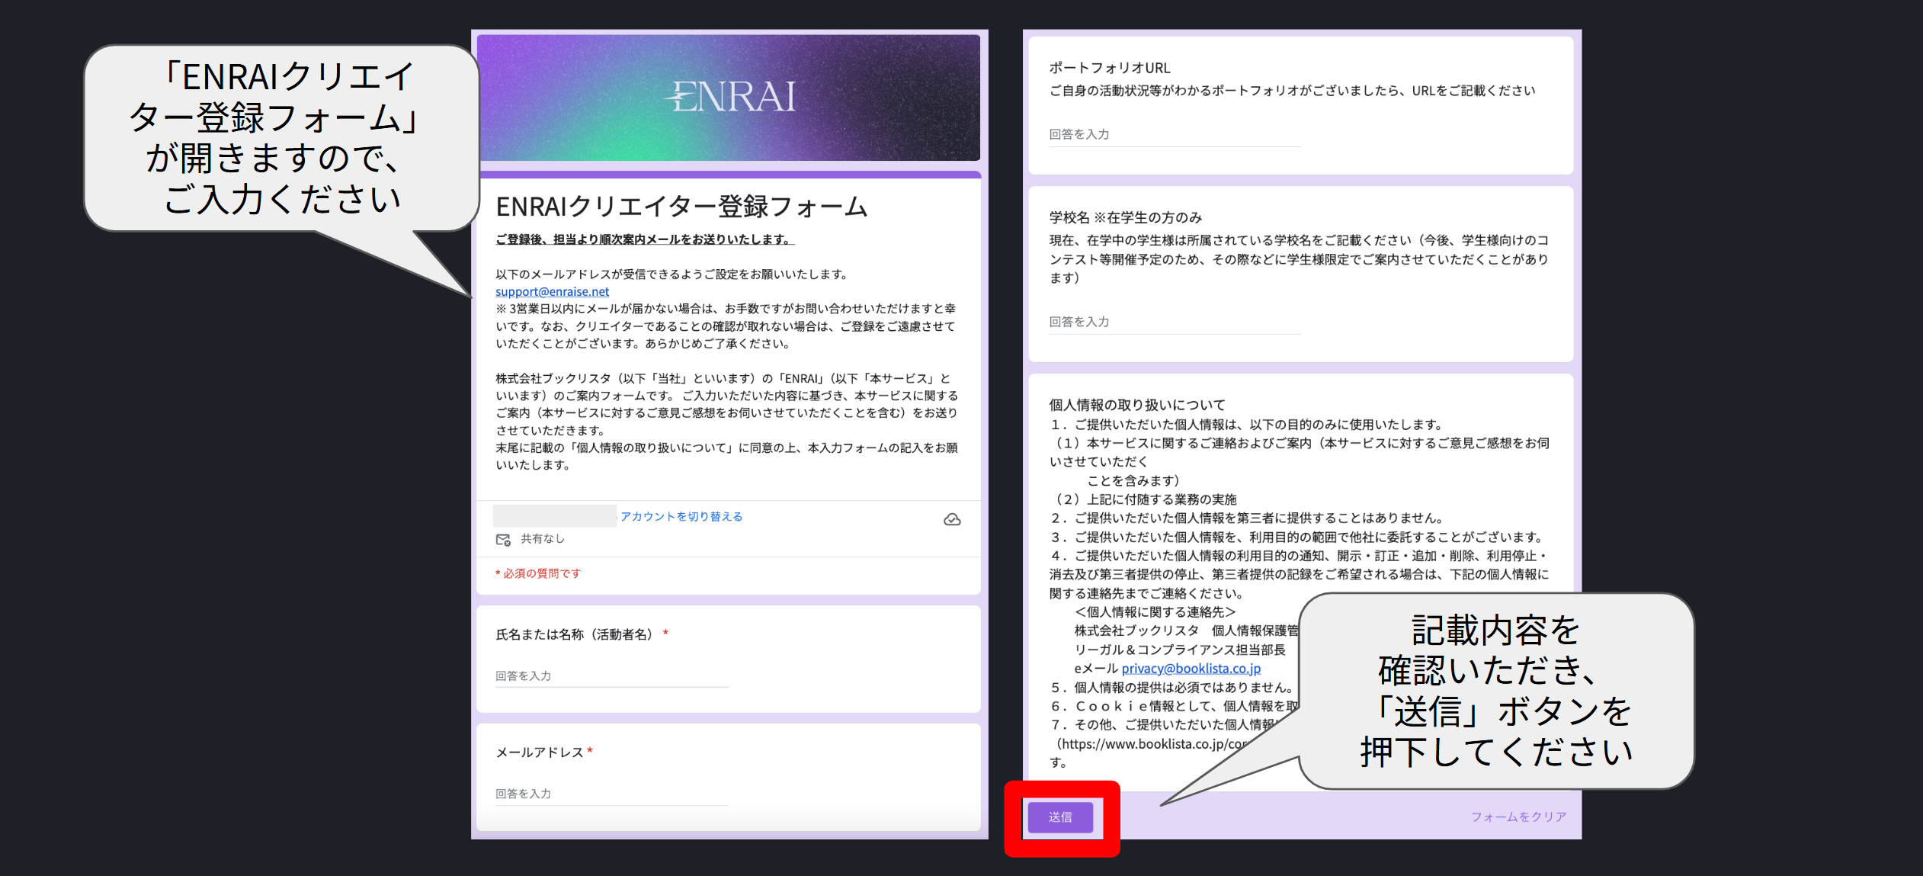Open the privacy@booklista.co.jp email link
Viewport: 1923px width, 876px height.
[1191, 669]
